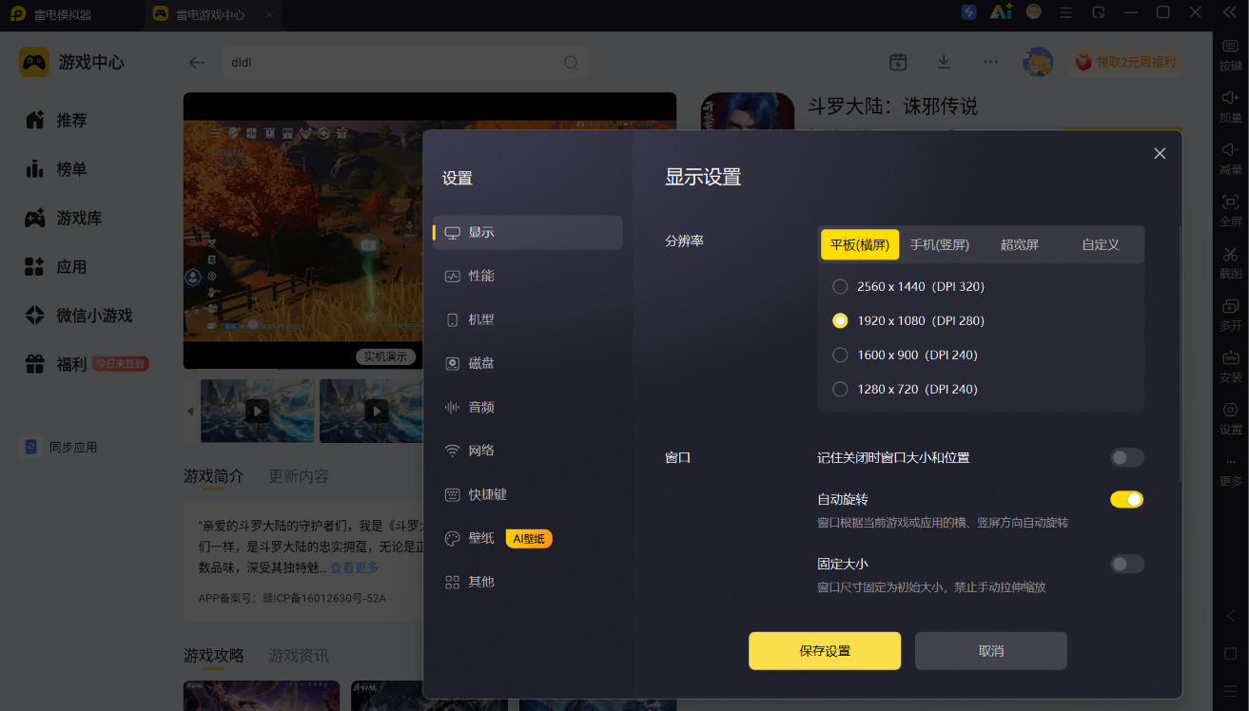Open the 网络 network settings category
Viewport: 1249px width, 711px height.
coord(528,451)
